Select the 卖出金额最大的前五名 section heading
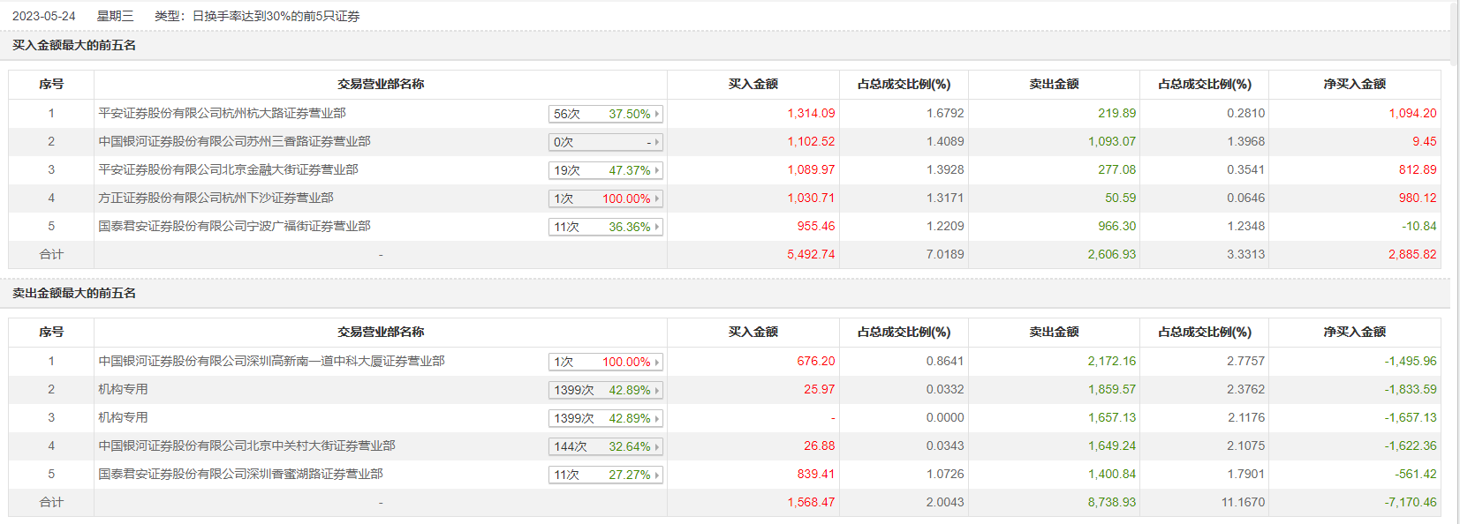Screen dimensions: 1460x524 tap(74, 293)
